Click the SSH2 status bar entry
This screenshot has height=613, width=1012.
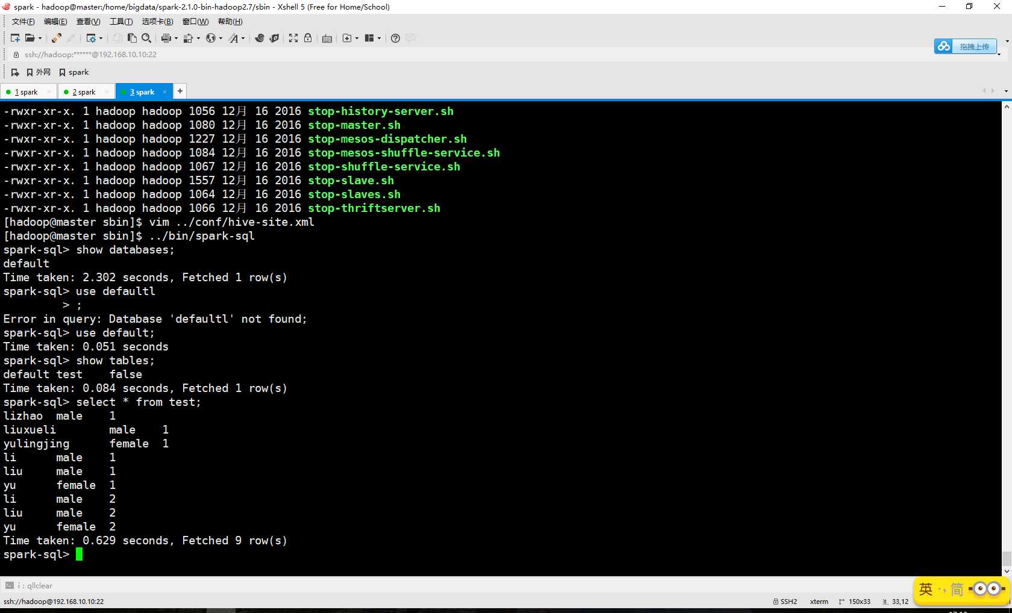tap(785, 602)
